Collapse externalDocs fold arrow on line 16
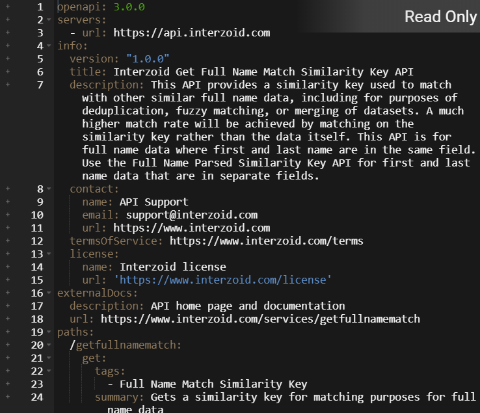Screen dimensions: 480x413 pyautogui.click(x=49, y=293)
